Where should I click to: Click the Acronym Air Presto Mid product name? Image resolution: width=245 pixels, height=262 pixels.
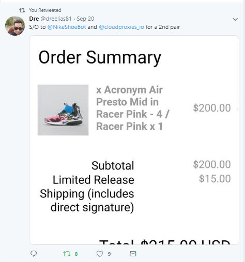133,108
